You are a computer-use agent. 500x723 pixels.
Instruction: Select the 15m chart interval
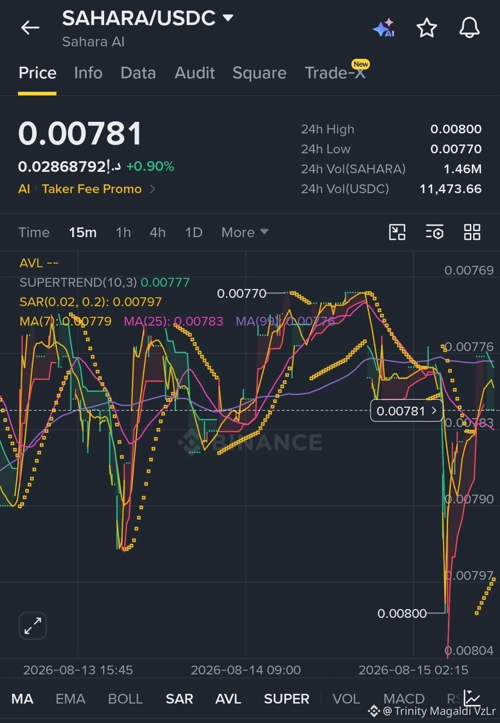[83, 232]
